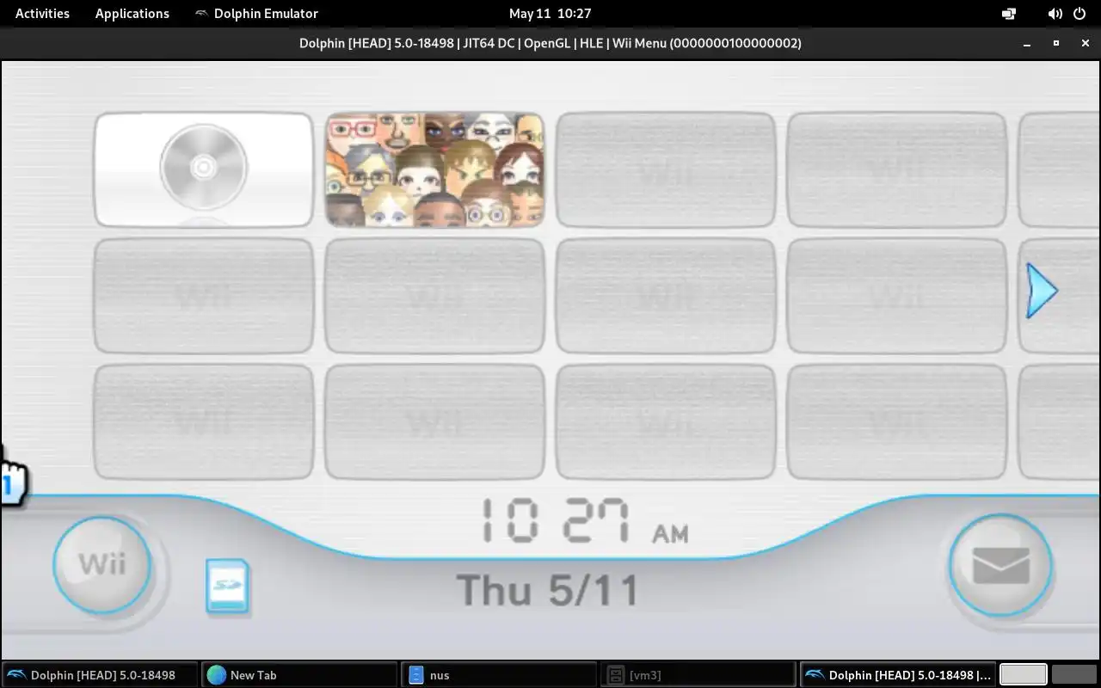Switch to the [vm3] taskbar window
Viewport: 1101px width, 688px height.
[698, 675]
